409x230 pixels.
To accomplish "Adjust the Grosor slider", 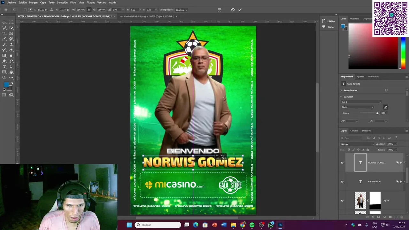I will coord(377,113).
